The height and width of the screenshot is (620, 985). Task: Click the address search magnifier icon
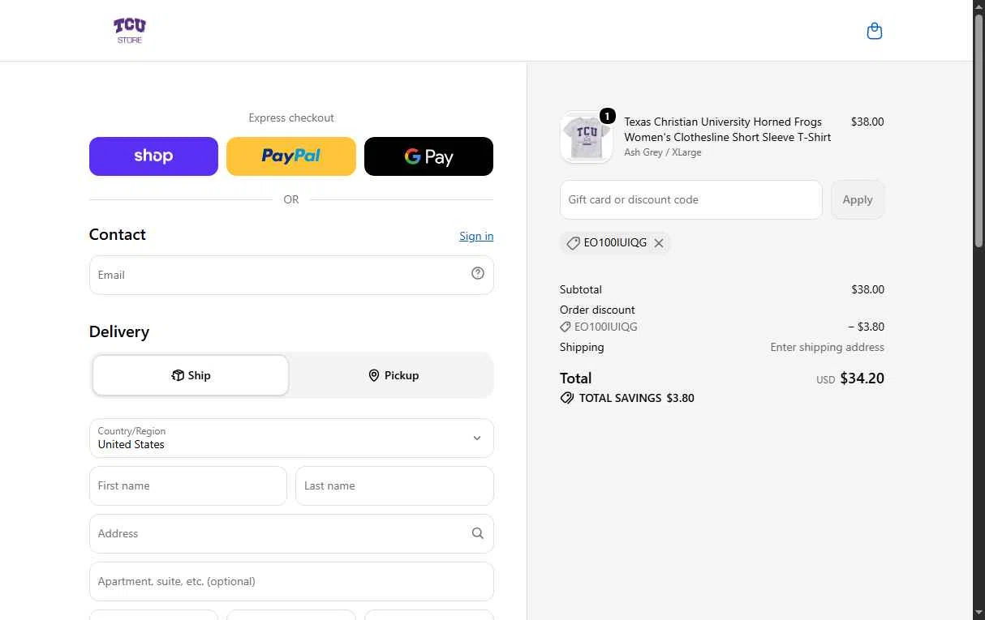tap(477, 533)
